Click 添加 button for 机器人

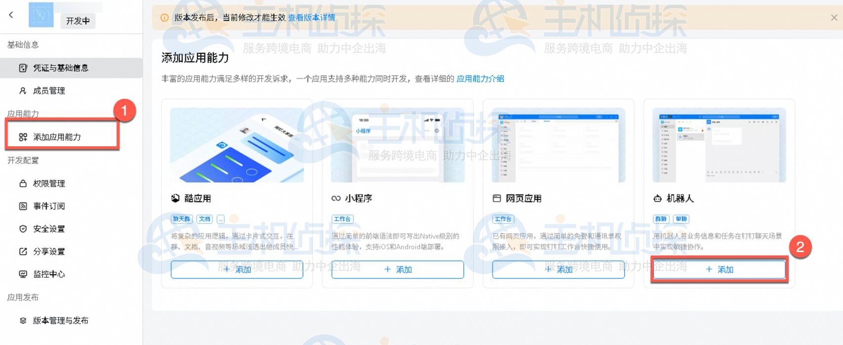pyautogui.click(x=719, y=269)
